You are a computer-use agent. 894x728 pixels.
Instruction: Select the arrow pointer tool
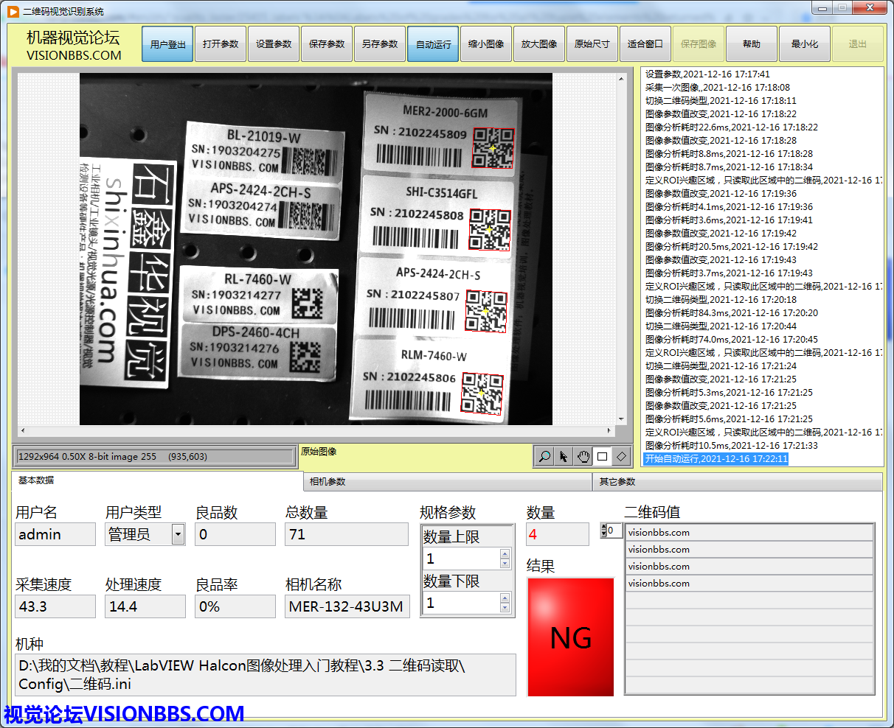tap(564, 457)
